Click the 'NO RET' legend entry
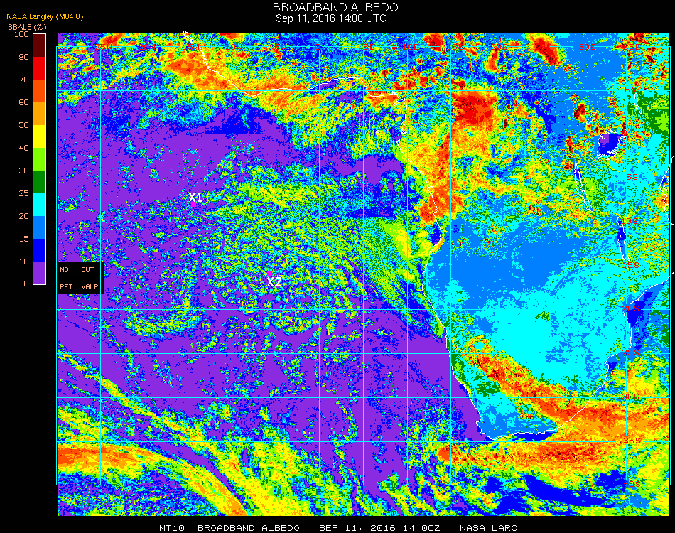675x533 pixels. pos(66,278)
